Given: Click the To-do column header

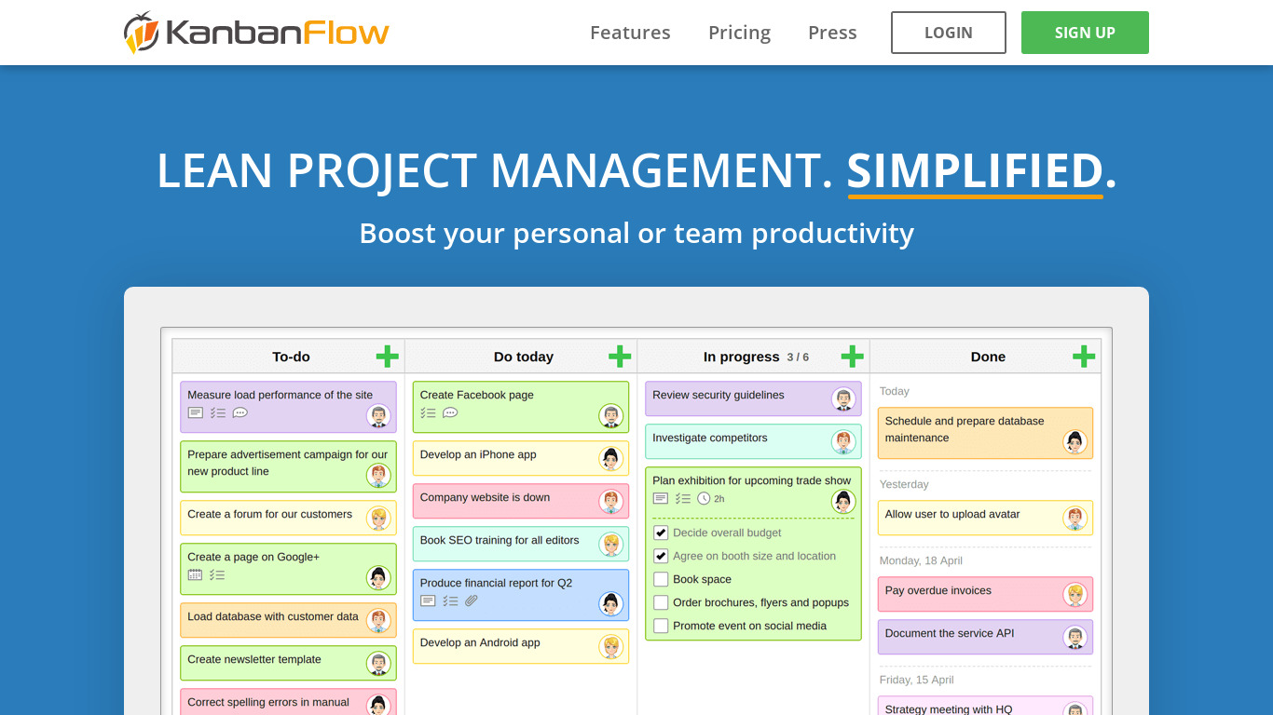Looking at the screenshot, I should coord(291,357).
